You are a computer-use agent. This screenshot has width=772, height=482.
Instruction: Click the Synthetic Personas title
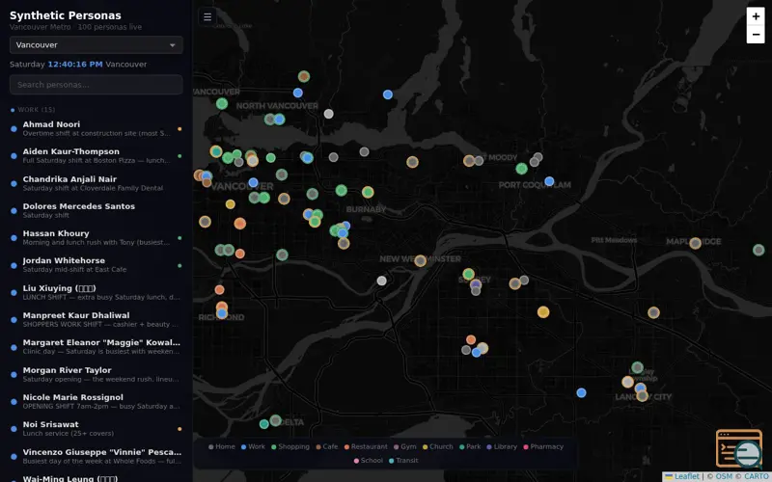(x=65, y=15)
